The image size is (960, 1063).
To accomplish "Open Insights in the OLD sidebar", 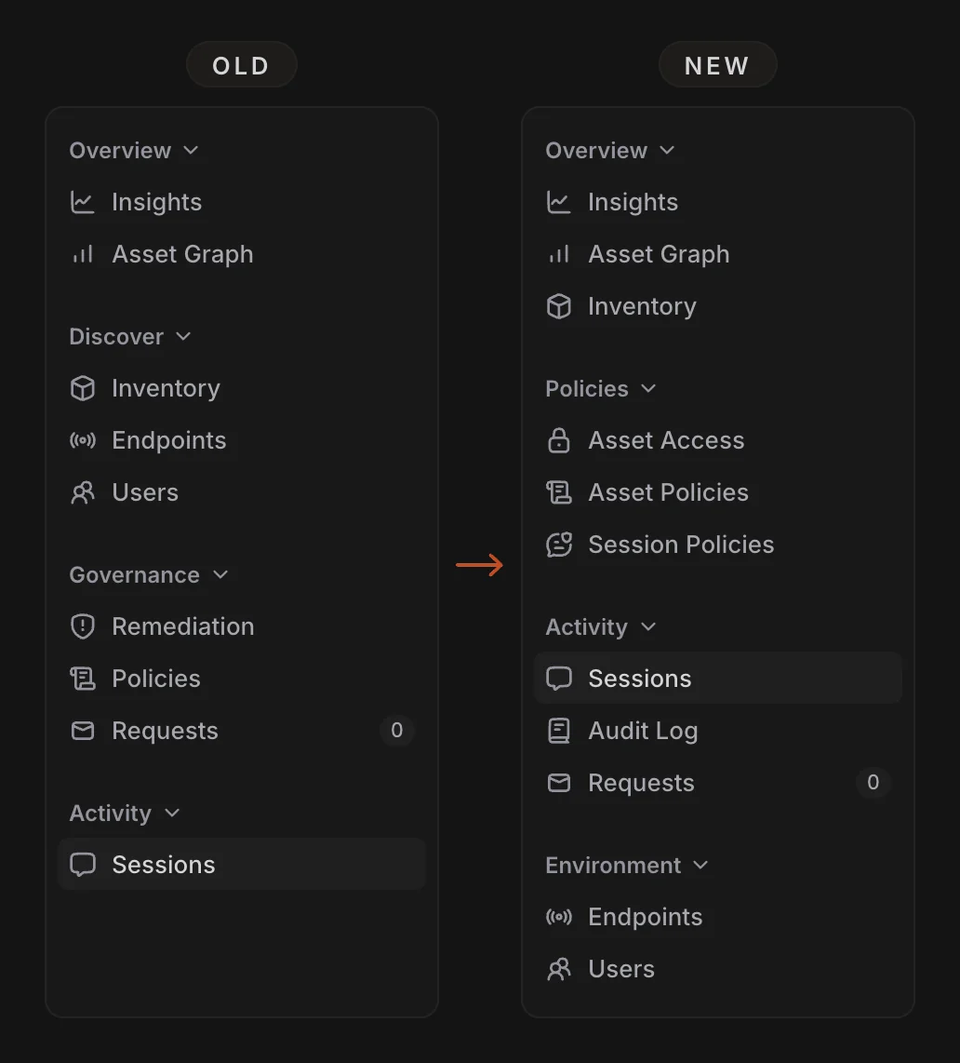I will pyautogui.click(x=242, y=202).
